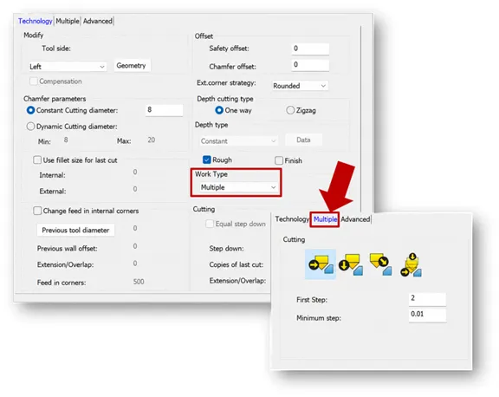Open Advanced tab in top dialog
The height and width of the screenshot is (397, 499).
98,21
